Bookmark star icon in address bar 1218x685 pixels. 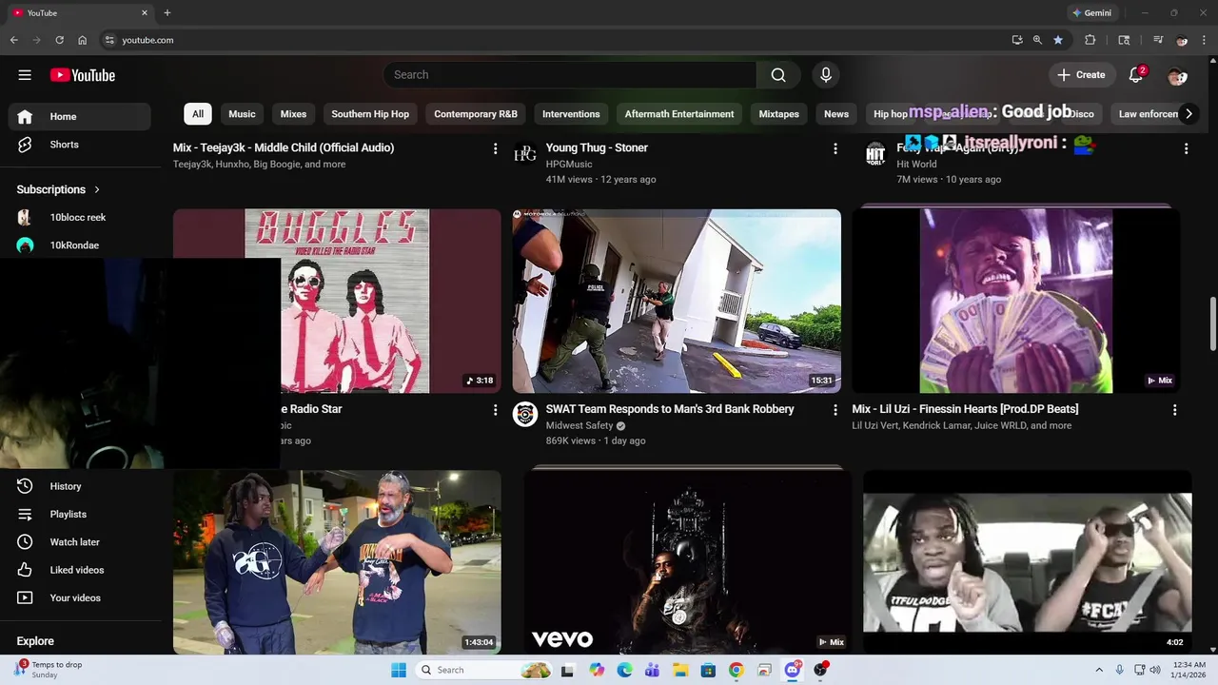point(1058,40)
